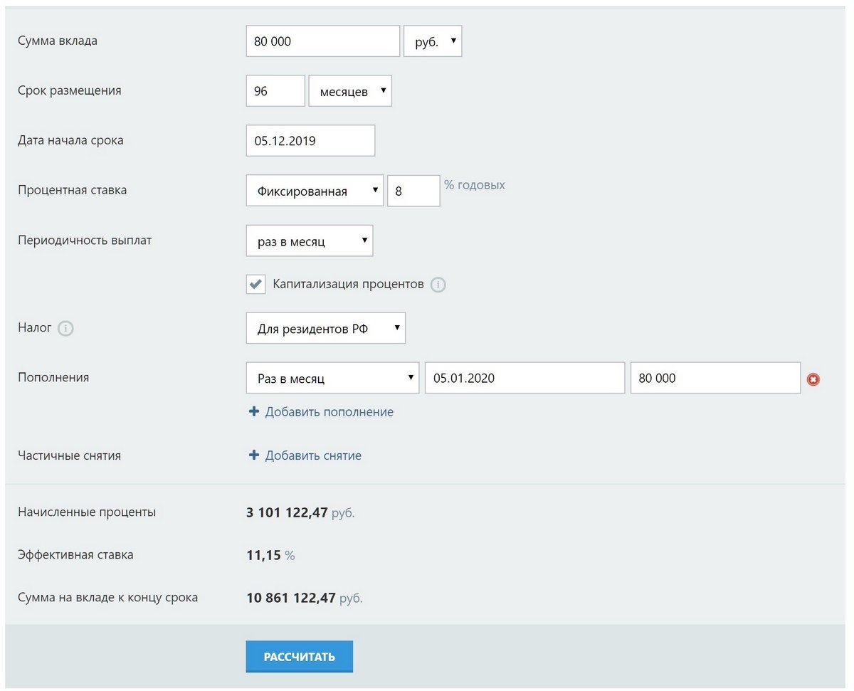
Task: Remove the top-up row with red delete icon
Action: (x=813, y=379)
